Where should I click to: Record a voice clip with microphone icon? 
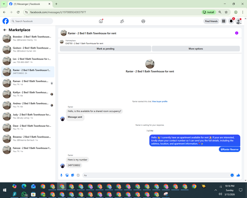(x=61, y=175)
